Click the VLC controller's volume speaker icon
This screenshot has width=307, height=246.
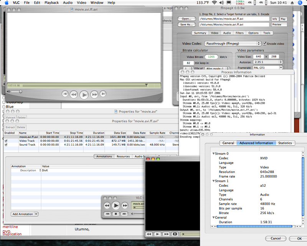click(x=132, y=214)
